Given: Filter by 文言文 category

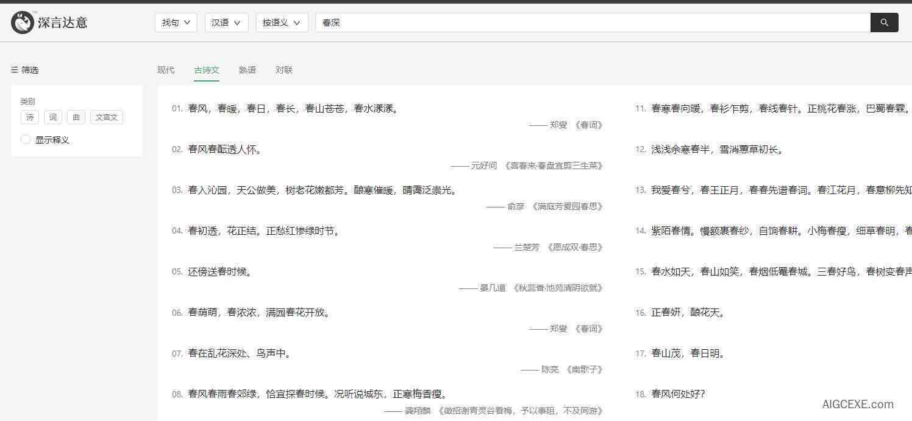Looking at the screenshot, I should pos(107,117).
